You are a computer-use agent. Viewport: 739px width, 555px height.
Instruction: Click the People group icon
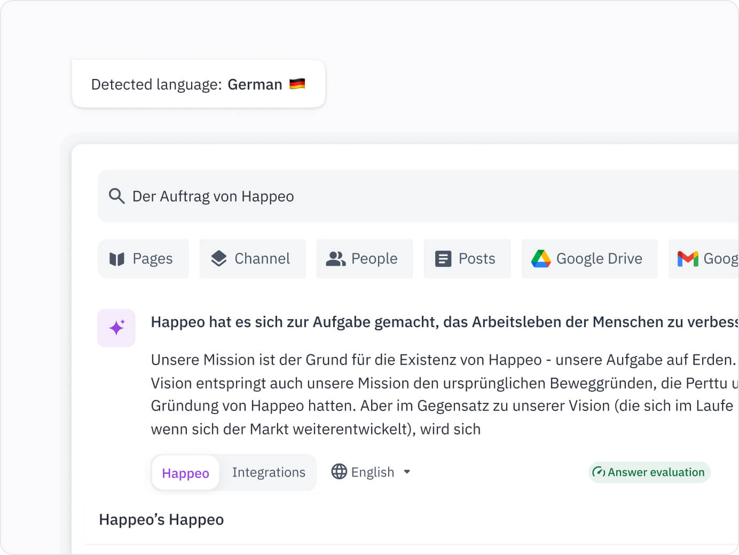[x=336, y=259]
